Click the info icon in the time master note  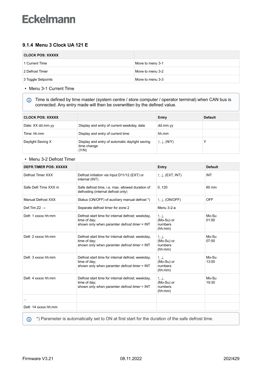coord(29,100)
